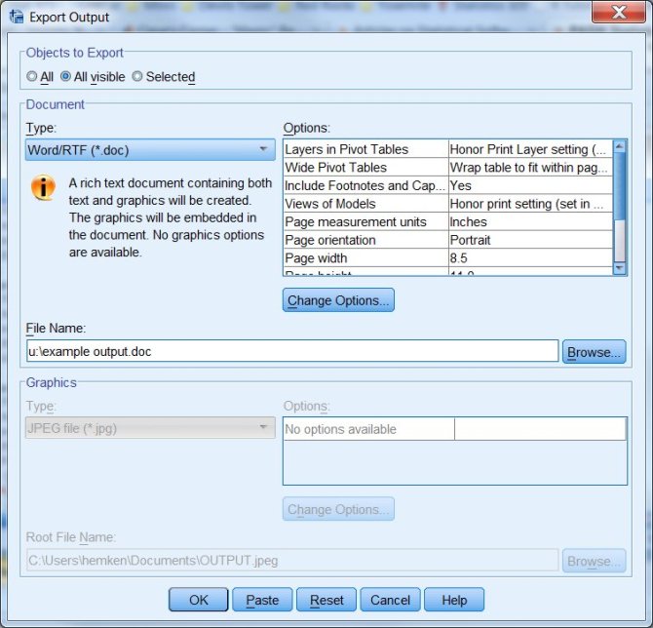Click the information icon beside document description

pyautogui.click(x=44, y=188)
